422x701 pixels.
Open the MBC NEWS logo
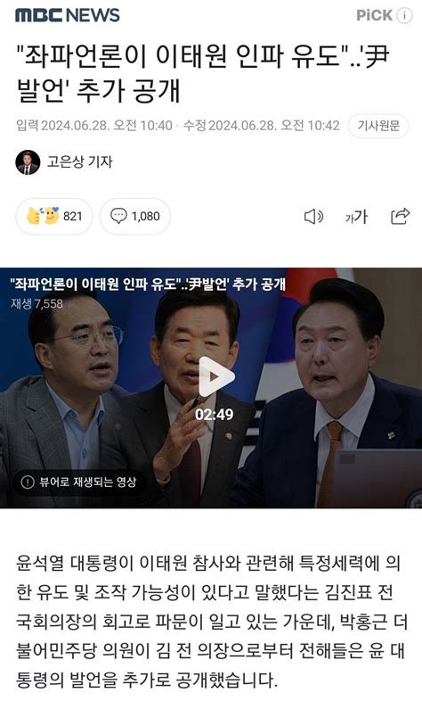pos(68,15)
